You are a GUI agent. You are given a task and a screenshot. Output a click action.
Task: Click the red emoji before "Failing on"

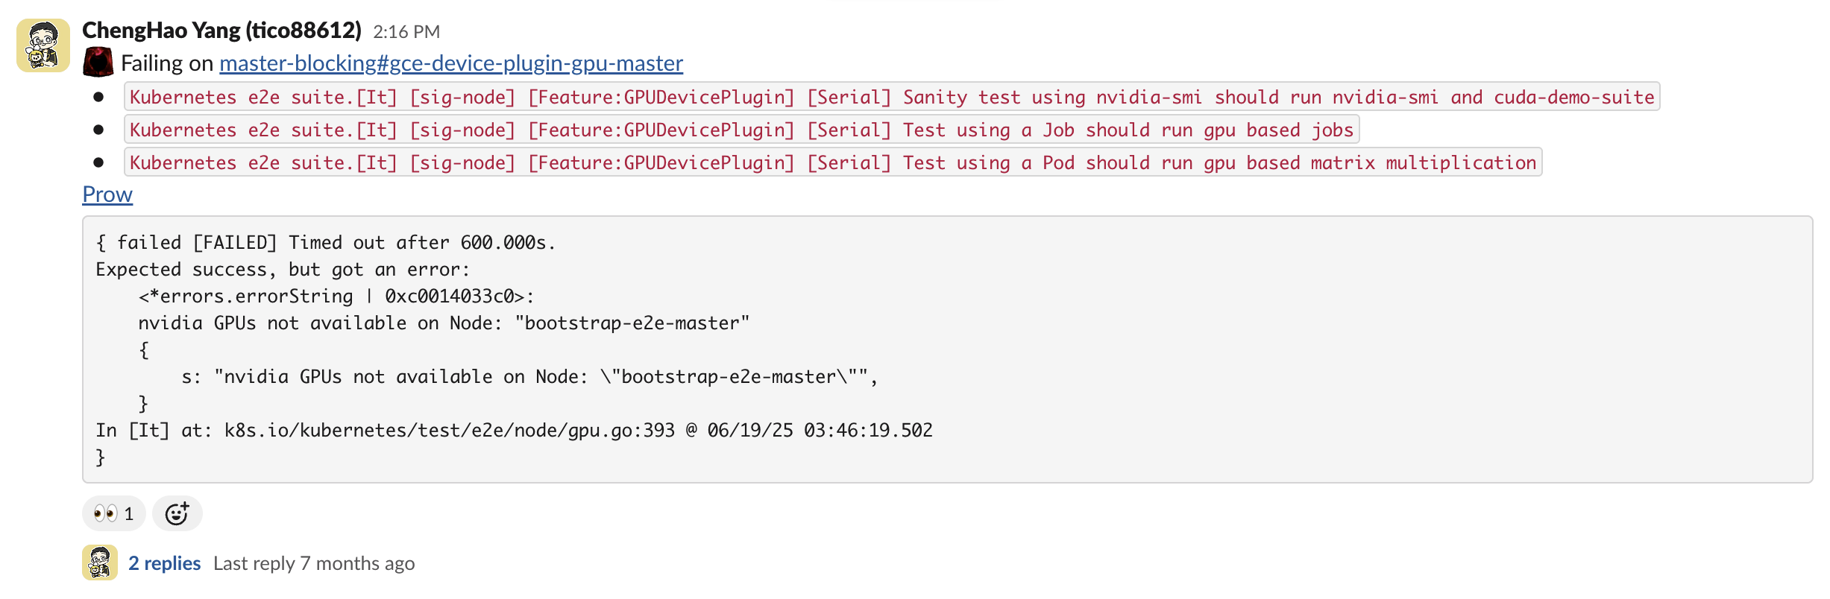pos(98,63)
